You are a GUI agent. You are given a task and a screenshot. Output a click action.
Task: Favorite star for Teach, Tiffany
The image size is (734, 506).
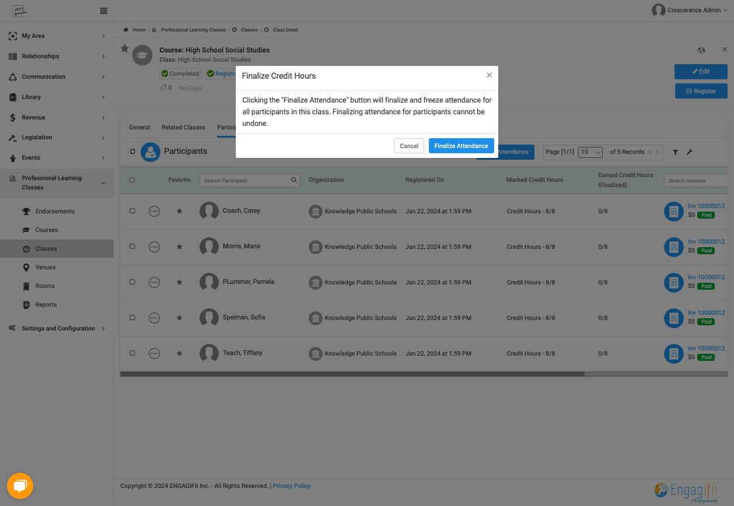tap(180, 353)
